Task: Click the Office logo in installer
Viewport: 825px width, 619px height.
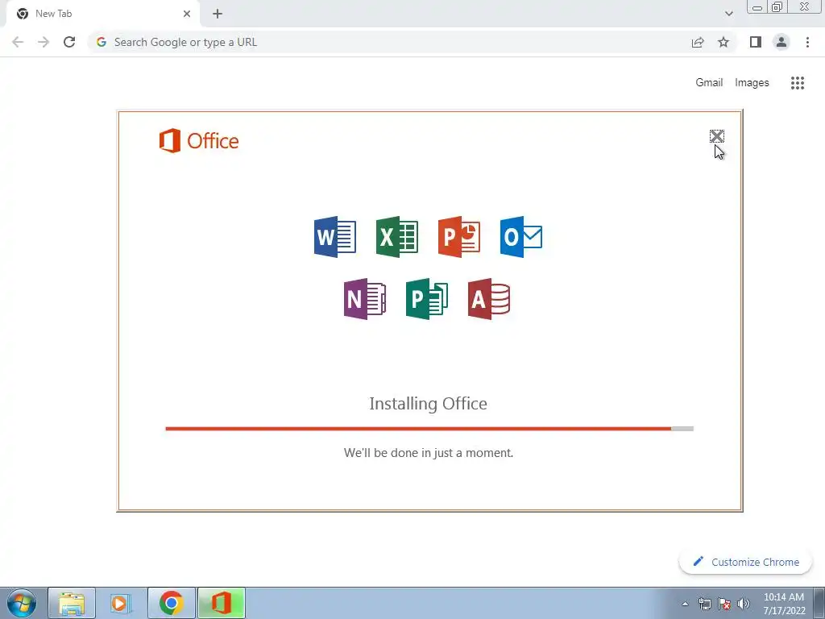Action: click(x=199, y=140)
